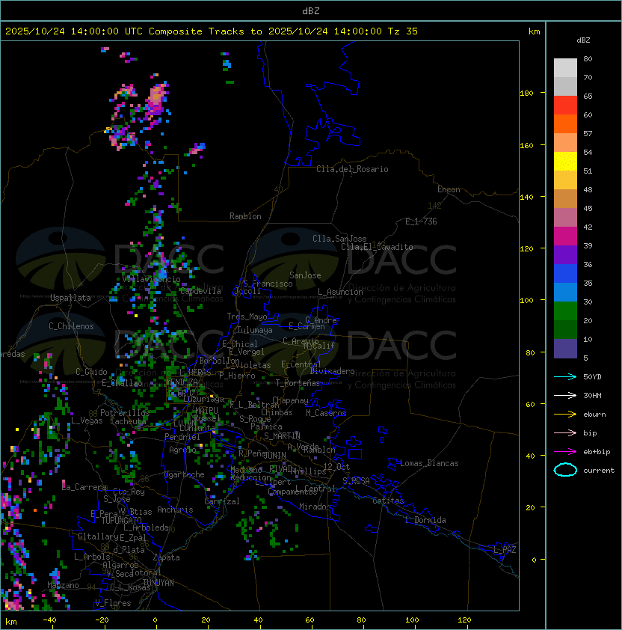Click the L_Dormida label on map
Screen dimensions: 622x630
click(x=425, y=520)
